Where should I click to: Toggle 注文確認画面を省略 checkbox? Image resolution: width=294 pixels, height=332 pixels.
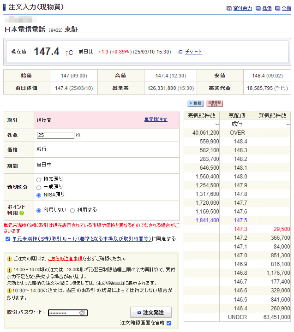(169, 323)
